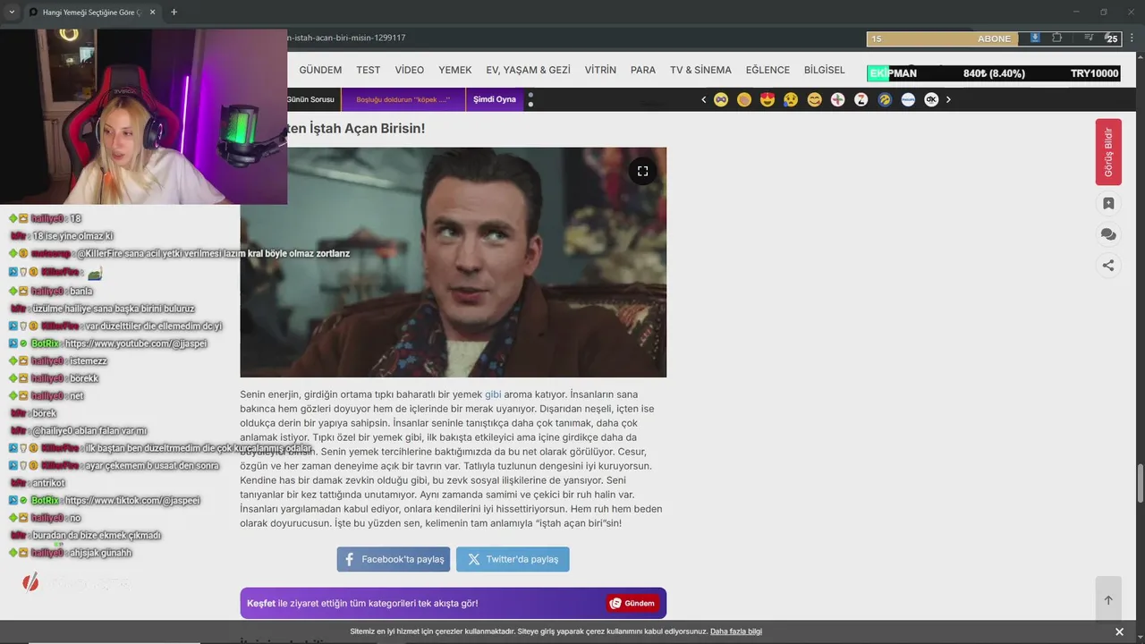Click right arrow of emoji carousel
The height and width of the screenshot is (644, 1145).
(x=948, y=99)
